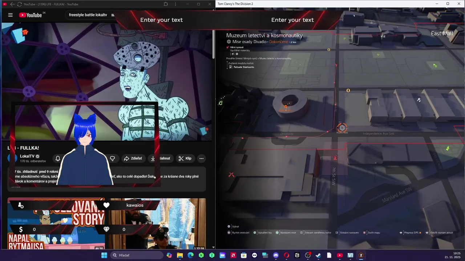Open Steam from the taskbar

(318, 255)
